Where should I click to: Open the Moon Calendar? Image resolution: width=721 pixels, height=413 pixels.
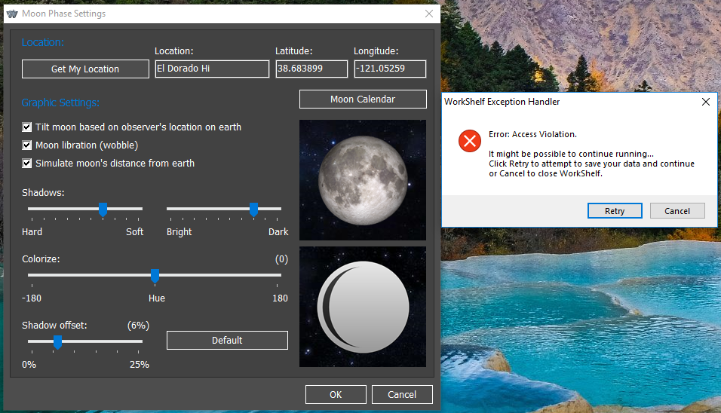363,99
